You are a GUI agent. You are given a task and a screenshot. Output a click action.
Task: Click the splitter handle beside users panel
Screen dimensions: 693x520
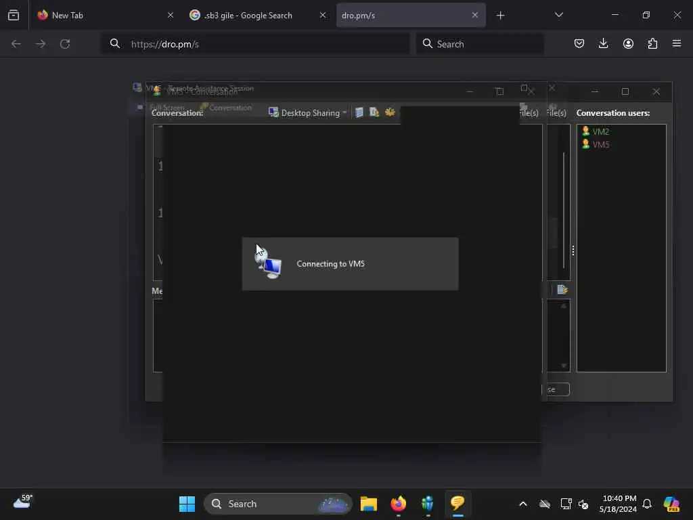point(573,251)
